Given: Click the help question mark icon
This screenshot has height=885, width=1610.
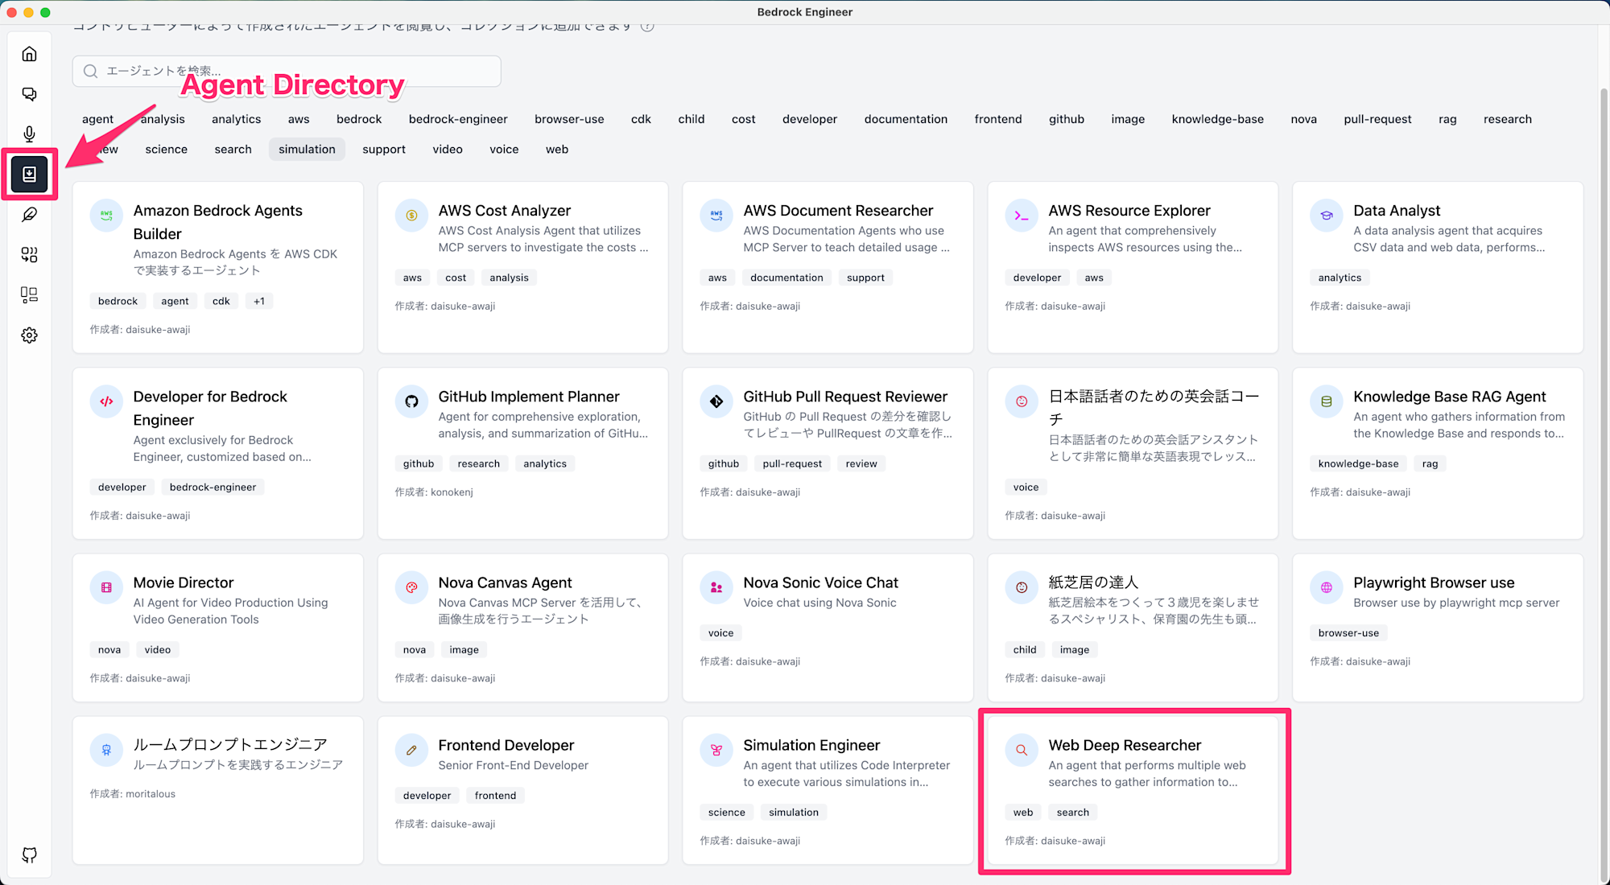Looking at the screenshot, I should [x=647, y=26].
